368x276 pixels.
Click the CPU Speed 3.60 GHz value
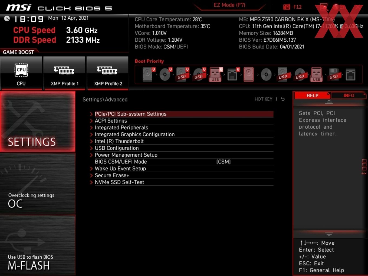(82, 30)
